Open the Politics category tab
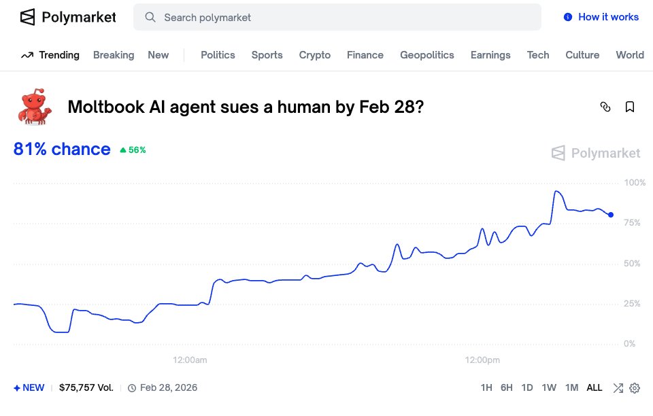The width and height of the screenshot is (653, 416). 218,55
